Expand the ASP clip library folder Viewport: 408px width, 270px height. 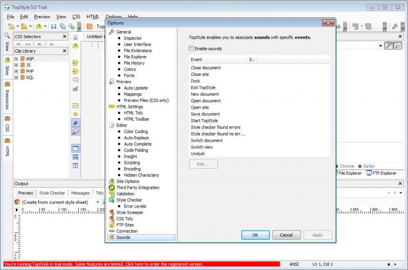[x=16, y=59]
